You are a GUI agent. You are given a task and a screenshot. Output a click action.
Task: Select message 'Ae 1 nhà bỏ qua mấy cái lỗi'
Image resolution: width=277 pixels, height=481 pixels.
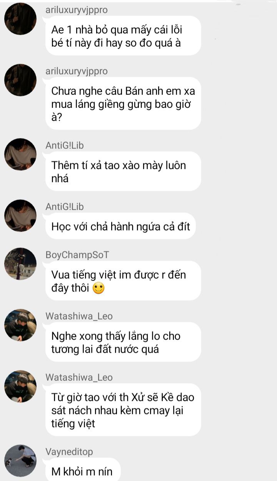point(123,35)
